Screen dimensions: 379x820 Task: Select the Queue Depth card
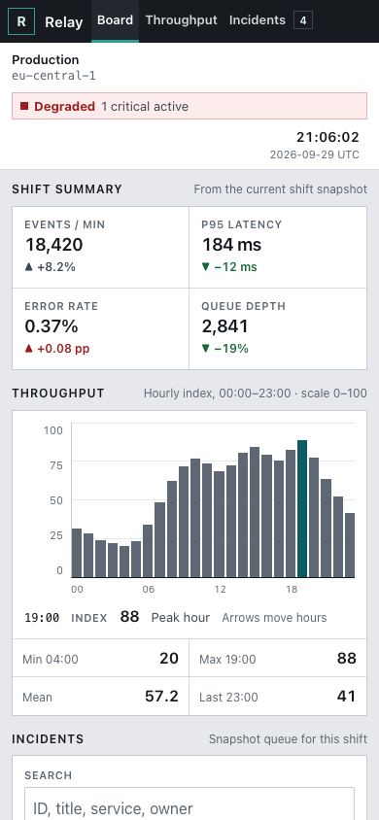click(278, 328)
